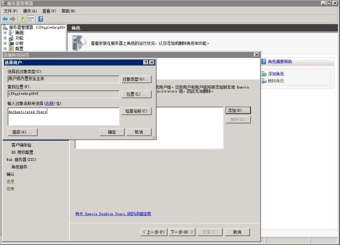Close the 选择用户 dialog
The width and height of the screenshot is (340, 245).
(x=152, y=62)
